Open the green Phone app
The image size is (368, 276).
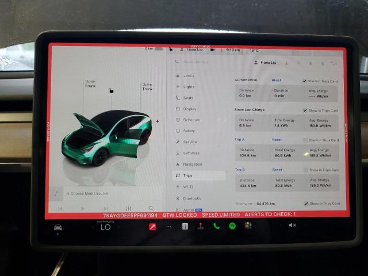(216, 226)
